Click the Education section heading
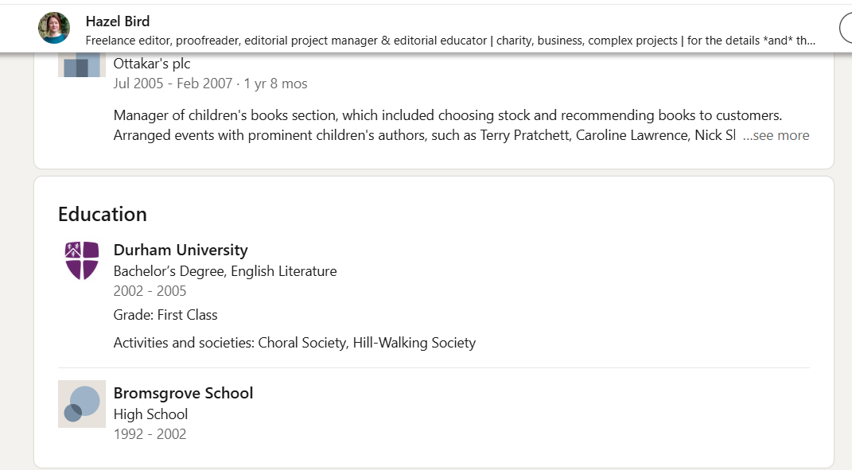This screenshot has width=852, height=470. [x=103, y=214]
